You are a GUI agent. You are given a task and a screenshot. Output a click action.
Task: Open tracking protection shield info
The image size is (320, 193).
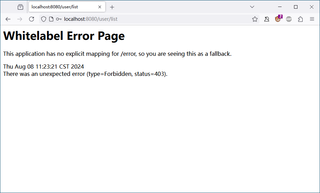coord(44,19)
